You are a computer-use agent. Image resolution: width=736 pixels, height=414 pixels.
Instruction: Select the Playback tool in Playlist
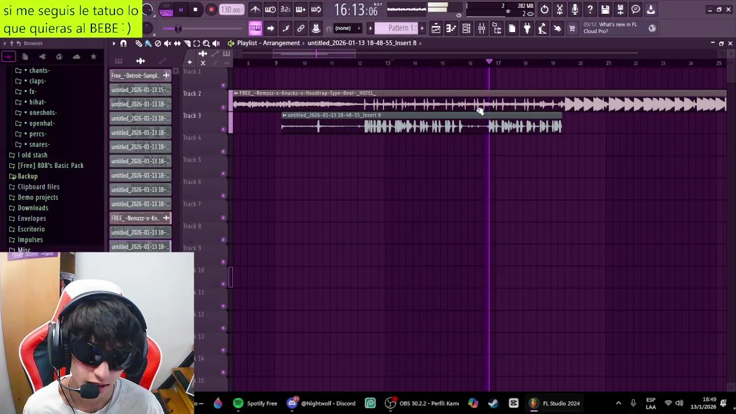(x=216, y=43)
